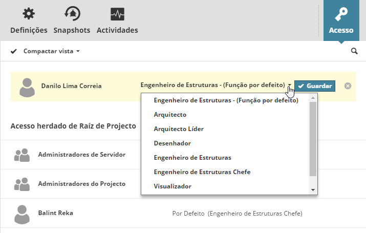This screenshot has width=366, height=233.
Task: Click the search magnifier icon
Action: 354,51
